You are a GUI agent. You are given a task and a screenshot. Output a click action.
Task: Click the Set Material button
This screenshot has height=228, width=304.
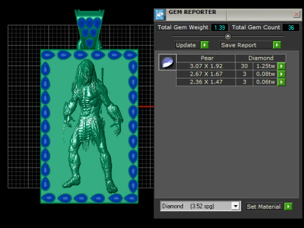(x=263, y=206)
